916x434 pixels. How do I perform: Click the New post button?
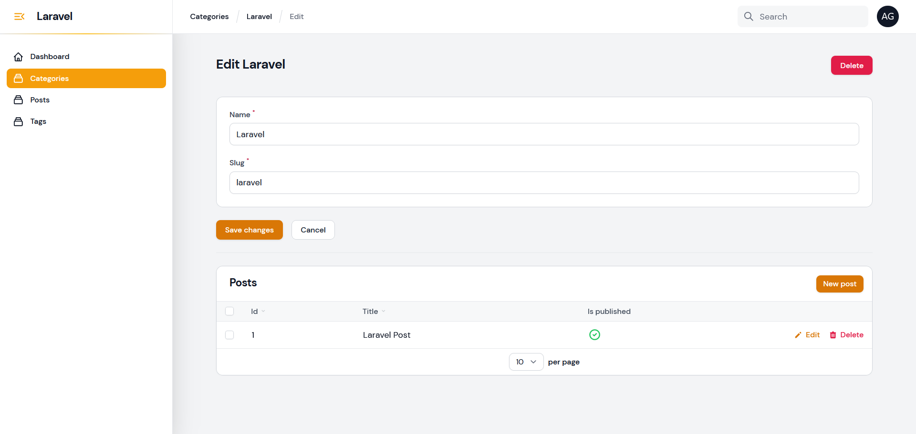tap(840, 284)
